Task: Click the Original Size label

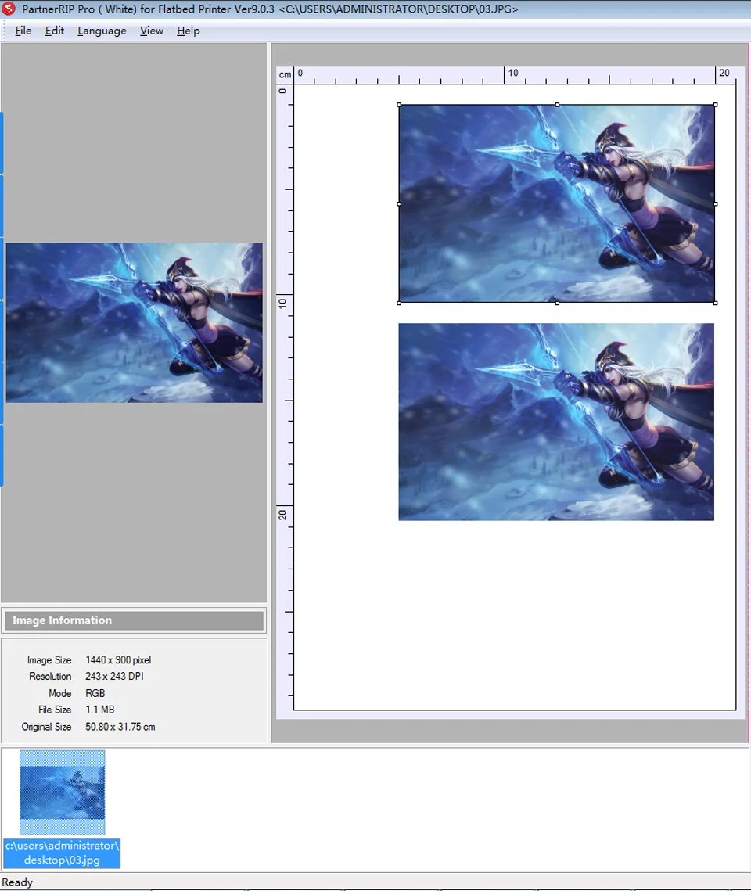Action: click(x=47, y=727)
